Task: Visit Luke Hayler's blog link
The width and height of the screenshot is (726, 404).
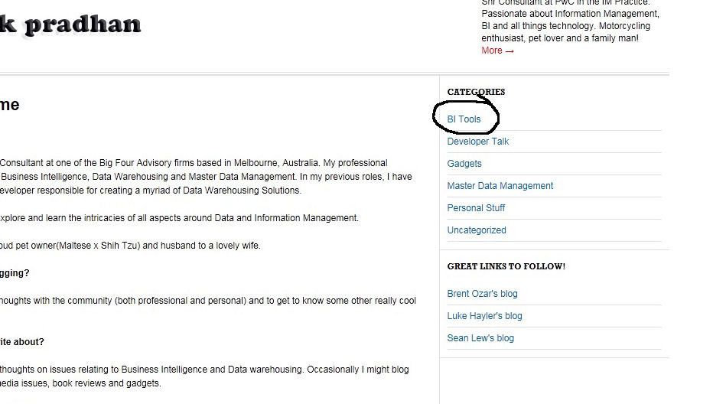Action: (x=484, y=316)
